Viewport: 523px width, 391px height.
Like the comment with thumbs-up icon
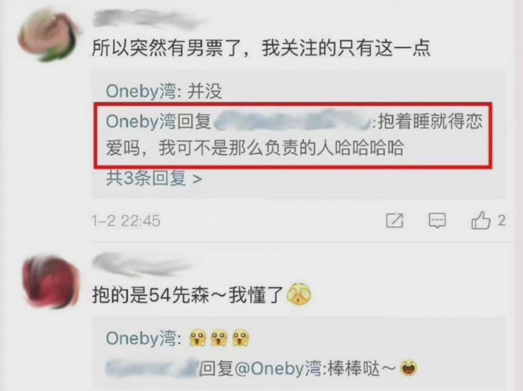(x=481, y=220)
